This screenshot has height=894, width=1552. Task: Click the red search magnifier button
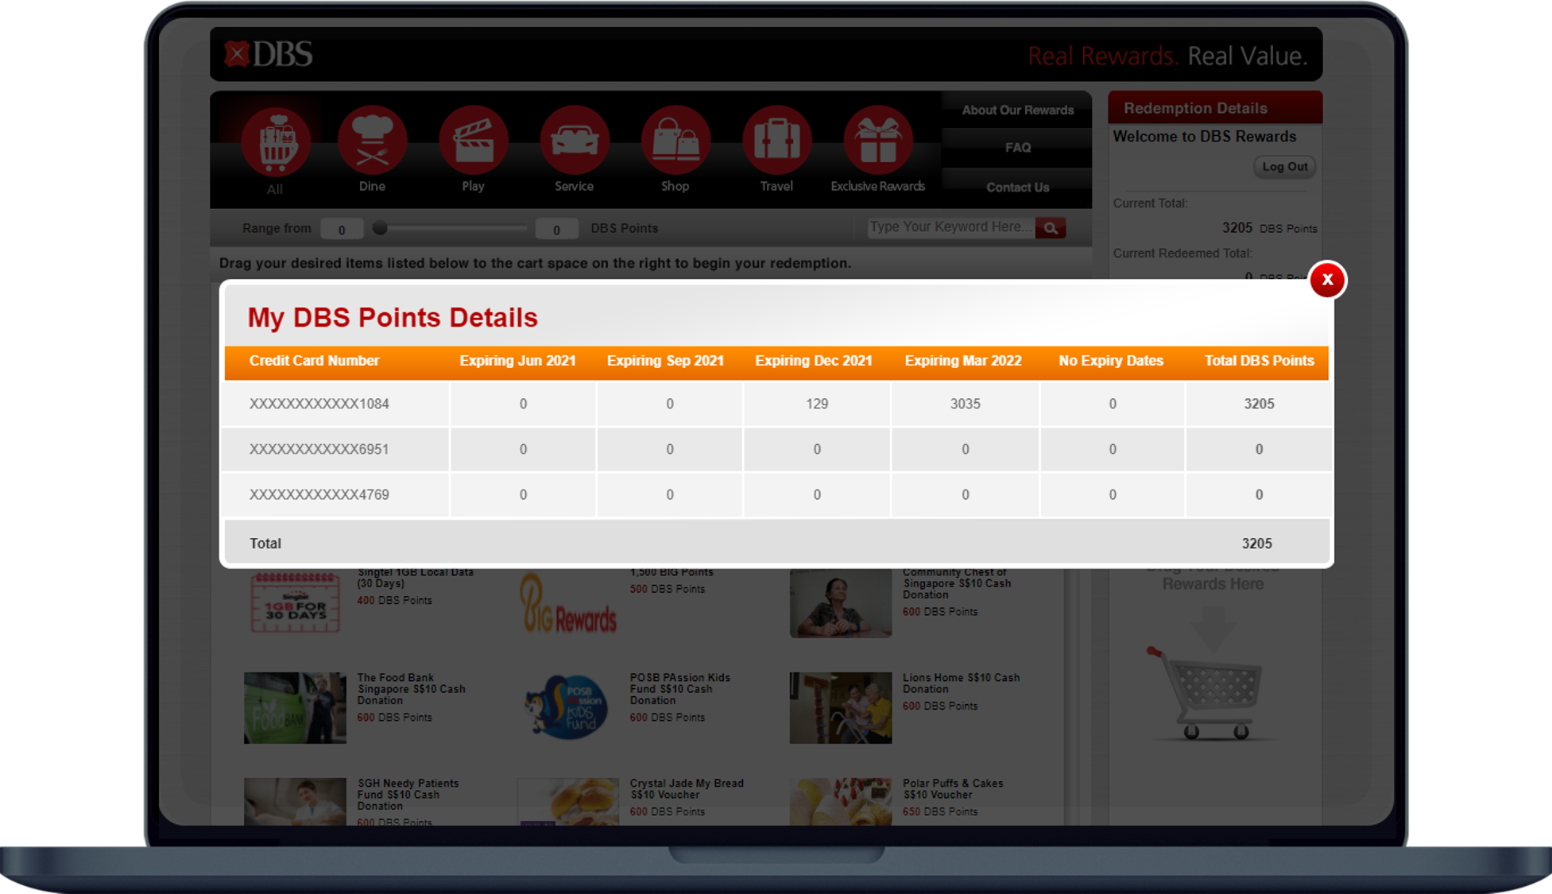click(x=1051, y=228)
